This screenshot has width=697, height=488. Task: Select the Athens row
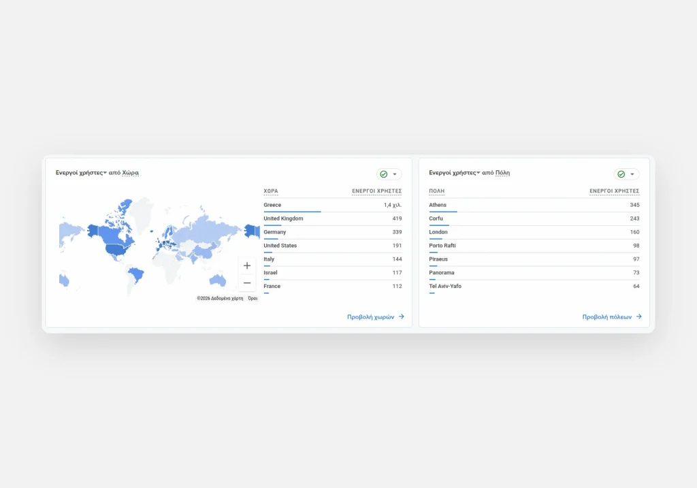click(x=534, y=206)
